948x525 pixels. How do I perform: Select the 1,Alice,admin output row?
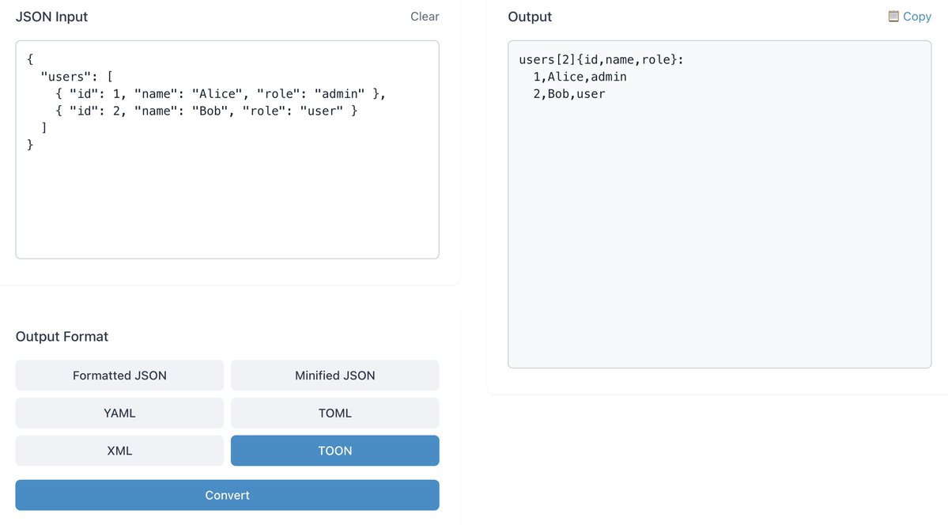coord(576,76)
